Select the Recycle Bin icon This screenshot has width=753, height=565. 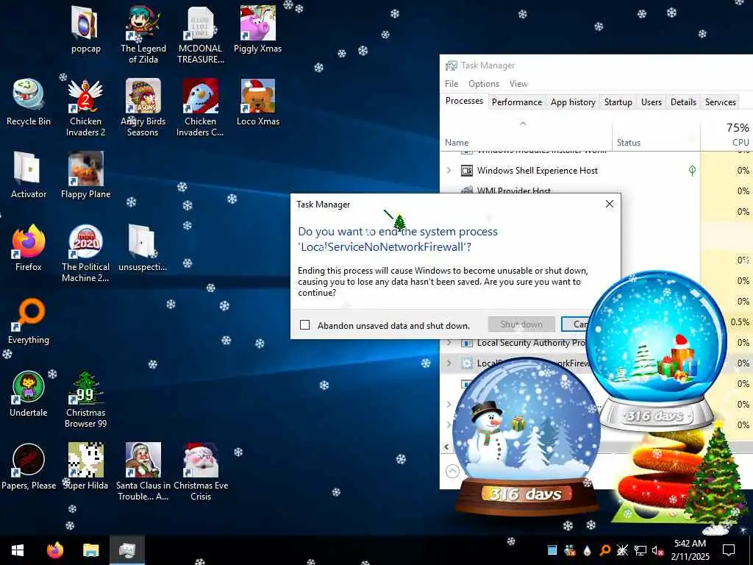click(x=29, y=102)
